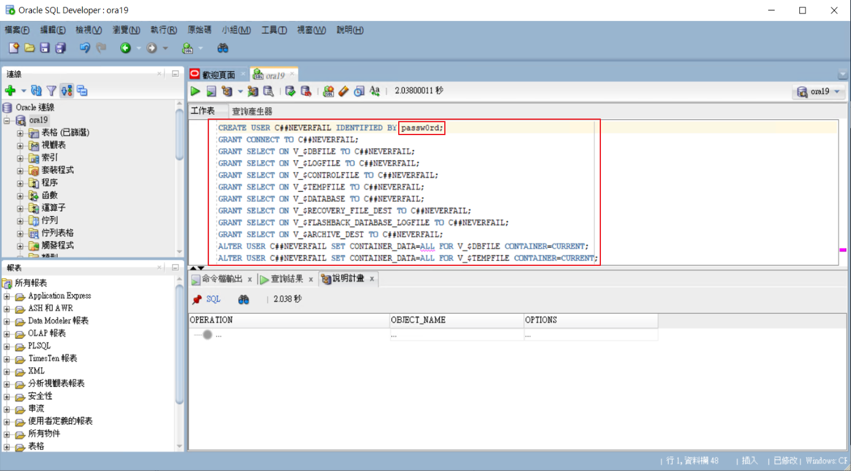Click the SQL History clock icon
This screenshot has height=471, width=851.
[359, 91]
